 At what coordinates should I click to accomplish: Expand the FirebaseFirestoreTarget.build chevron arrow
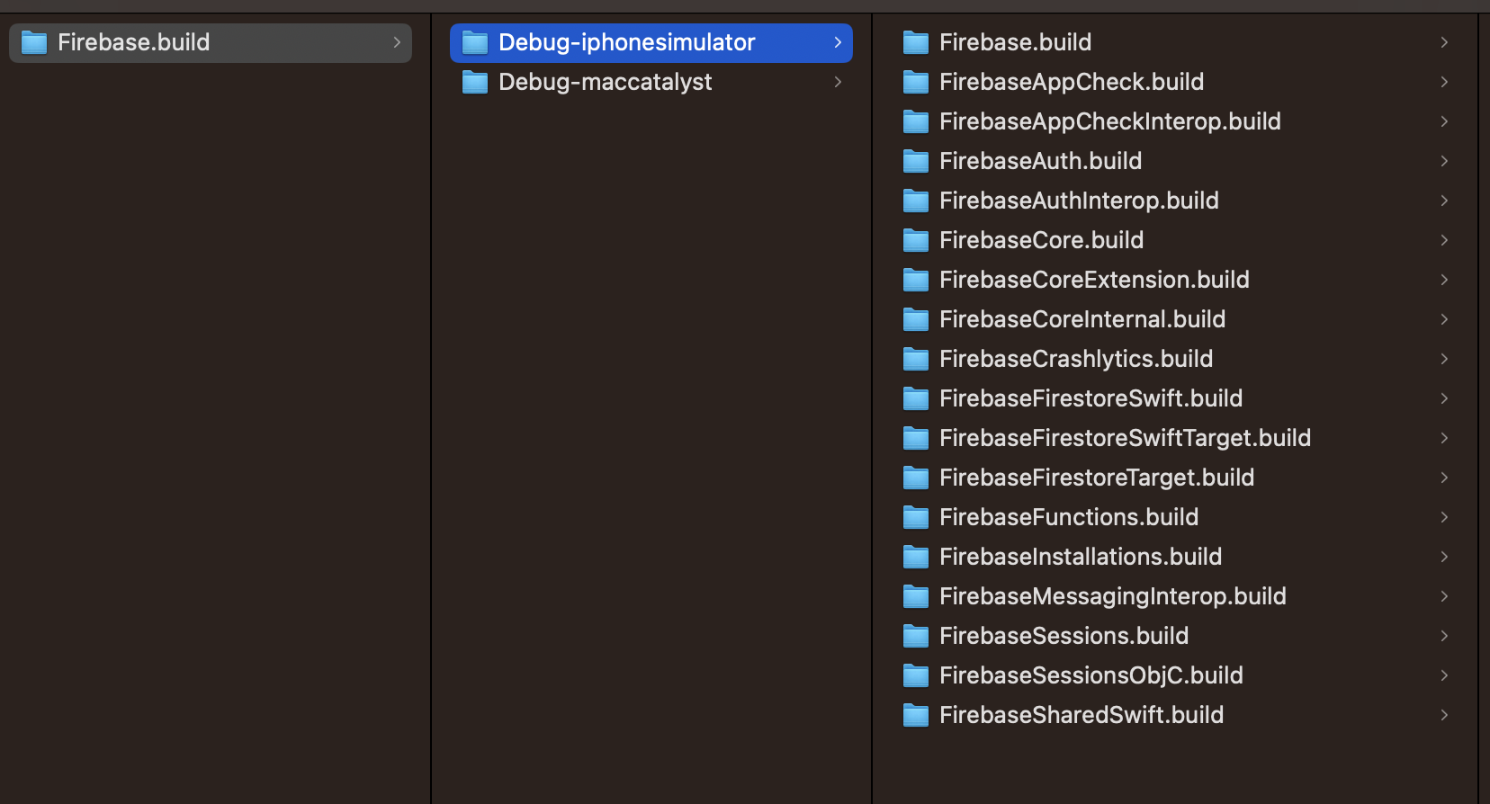click(1444, 478)
